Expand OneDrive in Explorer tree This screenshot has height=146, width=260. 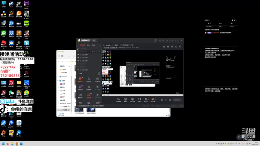58,77
